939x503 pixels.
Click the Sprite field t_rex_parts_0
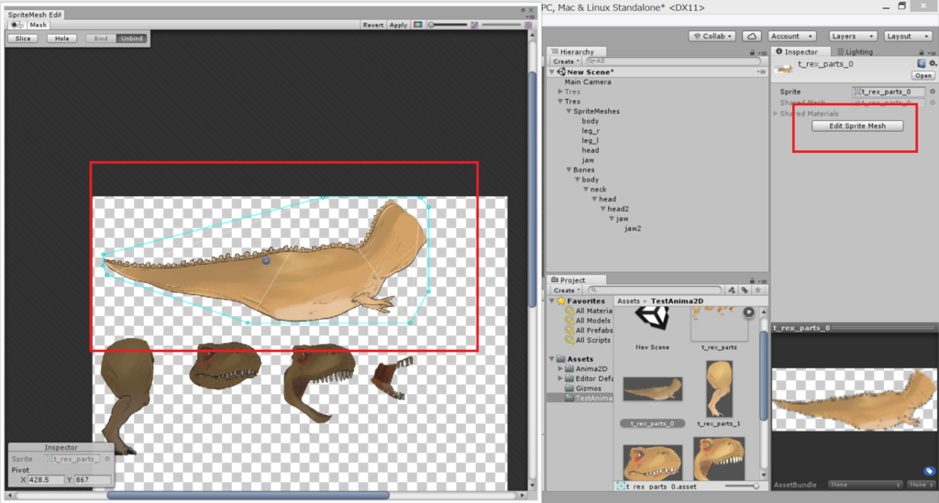click(889, 92)
